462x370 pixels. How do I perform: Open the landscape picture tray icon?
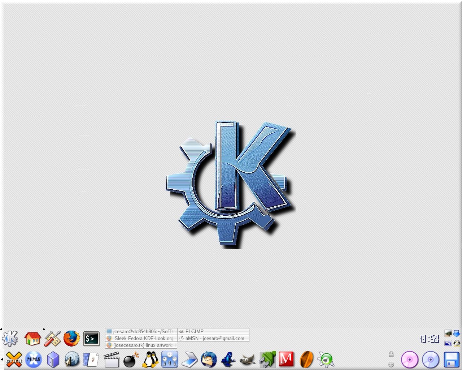(448, 334)
